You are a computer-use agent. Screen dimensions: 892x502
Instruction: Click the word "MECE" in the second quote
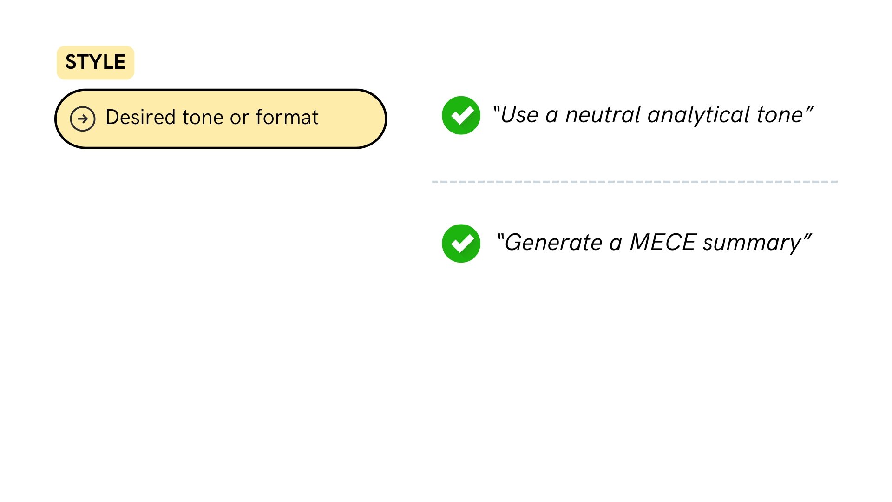click(x=662, y=243)
